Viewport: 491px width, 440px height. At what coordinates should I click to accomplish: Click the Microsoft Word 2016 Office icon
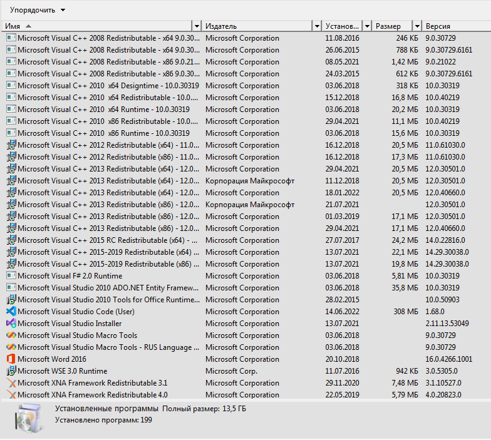(11, 359)
